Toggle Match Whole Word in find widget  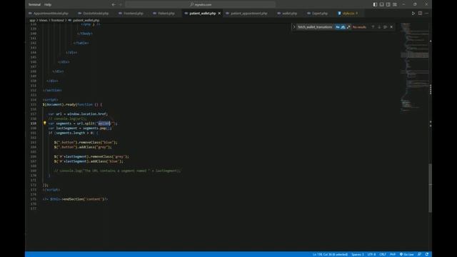click(343, 27)
